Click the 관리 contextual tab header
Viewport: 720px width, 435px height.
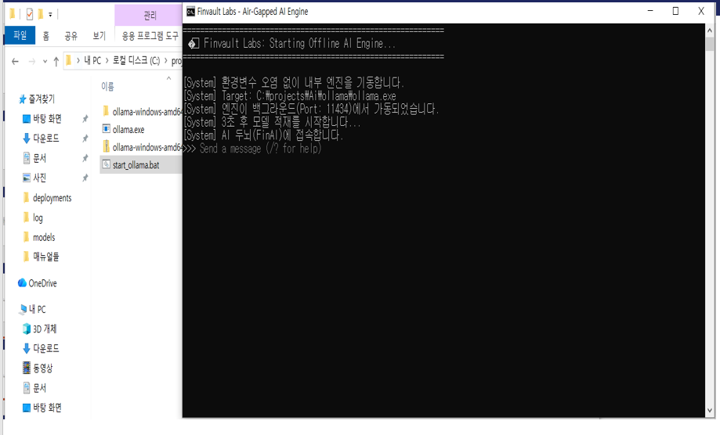[150, 16]
